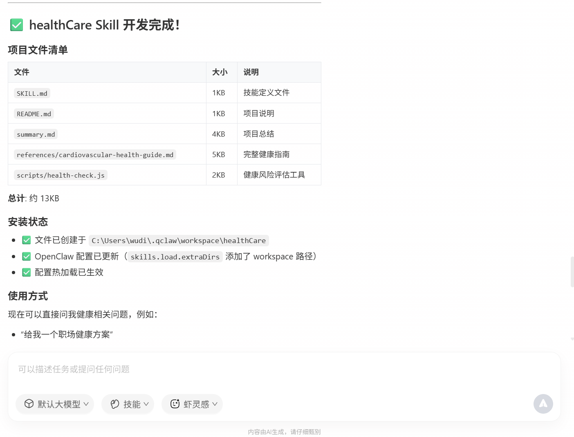Click the smiley icon on 虾灵感 button
The width and height of the screenshot is (574, 437).
(175, 404)
